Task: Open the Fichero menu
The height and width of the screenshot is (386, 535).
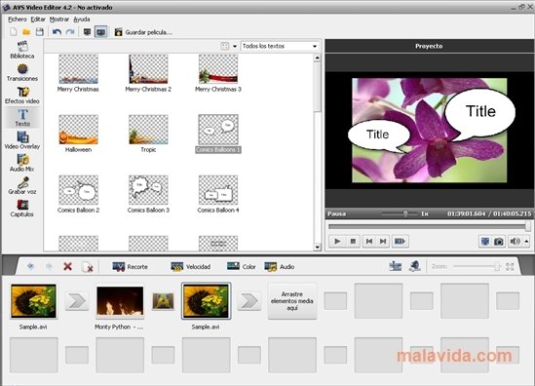Action: tap(18, 19)
